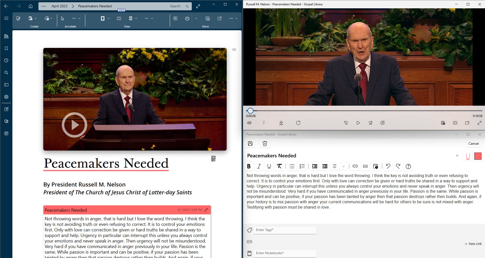Select the Peacemakers Needed breadcrumb tab
Image resolution: width=485 pixels, height=258 pixels.
click(x=95, y=6)
